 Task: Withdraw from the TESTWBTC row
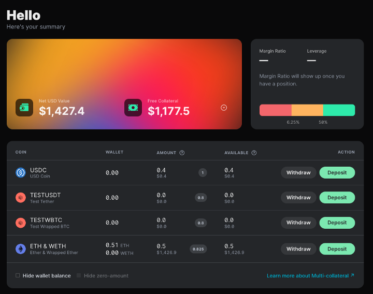298,223
